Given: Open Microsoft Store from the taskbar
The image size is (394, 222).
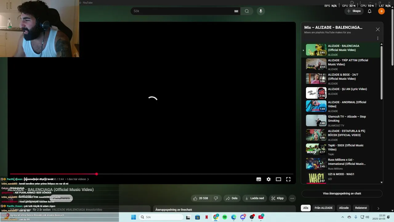Looking at the screenshot, I should click(x=197, y=217).
